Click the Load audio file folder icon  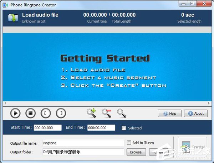(x=13, y=18)
